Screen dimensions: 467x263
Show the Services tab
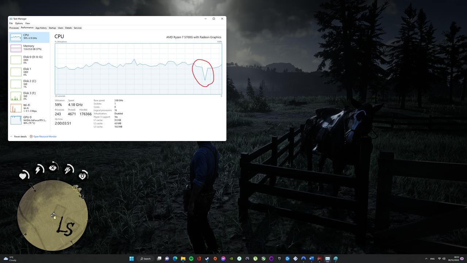click(x=78, y=28)
